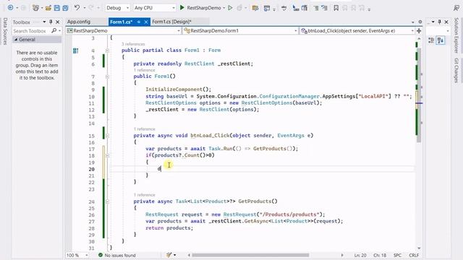Click the horizontal scrollbar thumb in editor
The height and width of the screenshot is (260, 463).
click(x=250, y=255)
